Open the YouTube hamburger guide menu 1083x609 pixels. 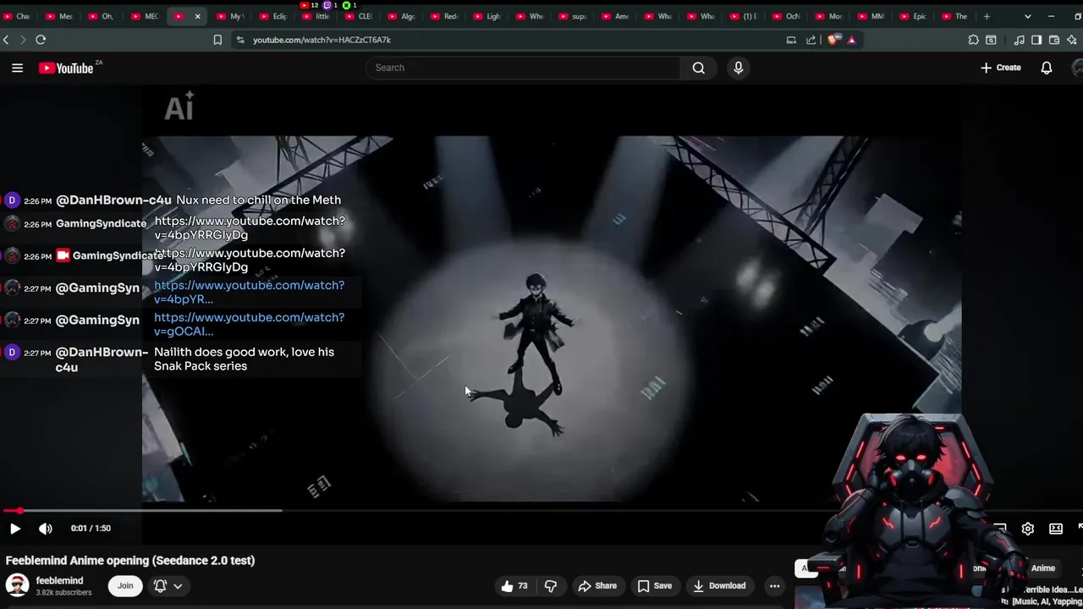(17, 68)
